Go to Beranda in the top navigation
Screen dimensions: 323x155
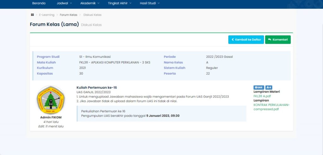[39, 3]
